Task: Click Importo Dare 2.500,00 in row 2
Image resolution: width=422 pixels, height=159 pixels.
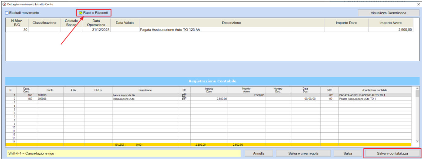Action: pos(209,99)
